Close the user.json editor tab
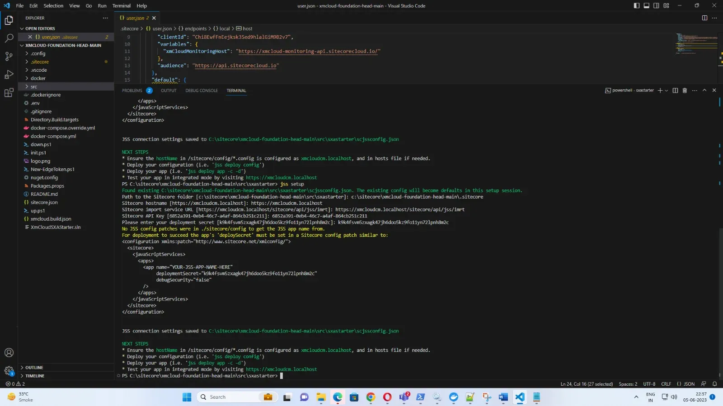This screenshot has height=406, width=723. point(154,18)
